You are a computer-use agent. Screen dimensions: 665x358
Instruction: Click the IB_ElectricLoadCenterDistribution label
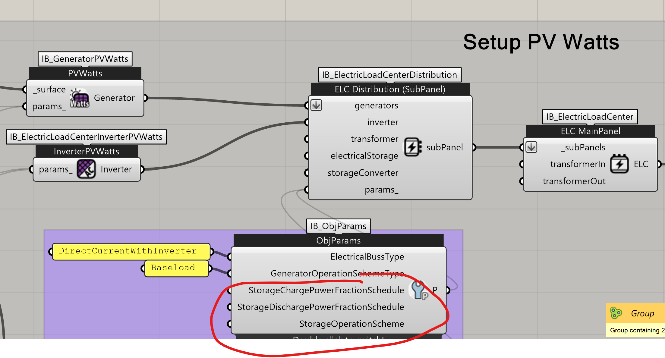pos(389,75)
